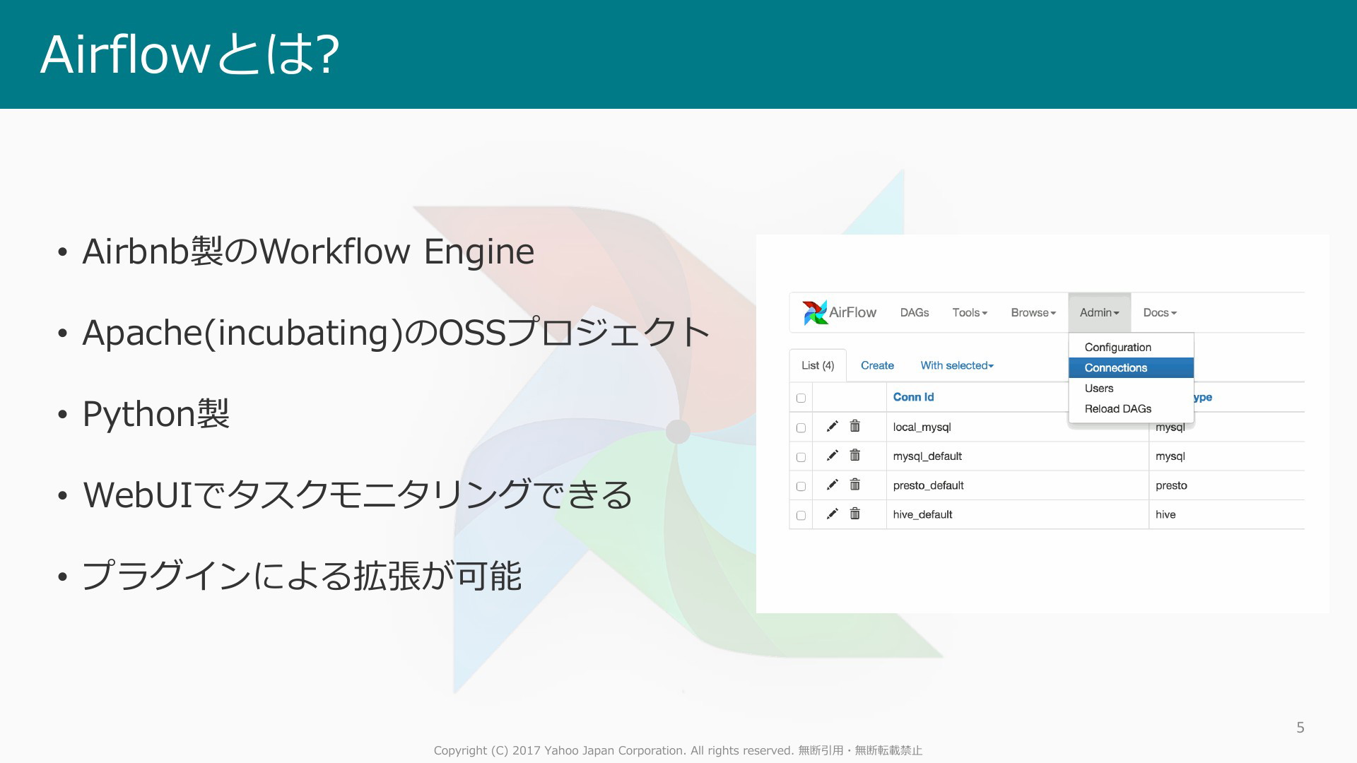Open the Docs dropdown menu

1160,313
